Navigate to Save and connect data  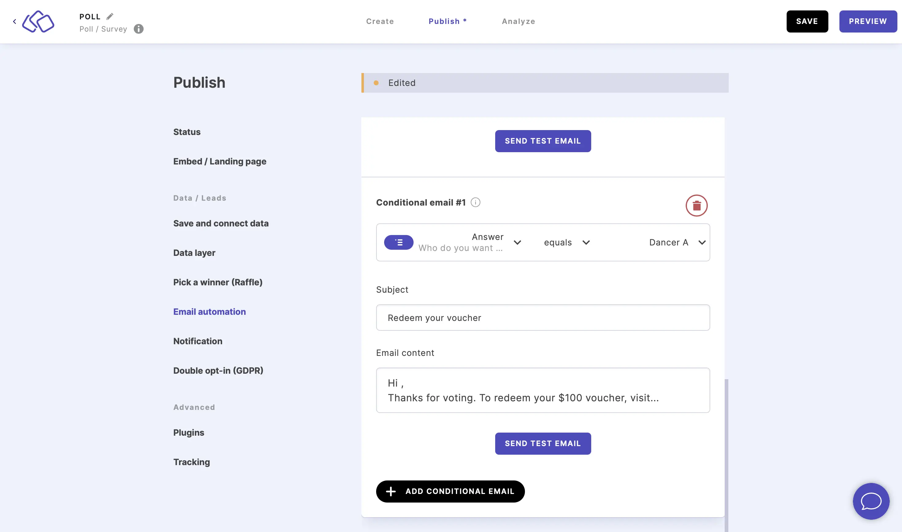click(x=220, y=223)
